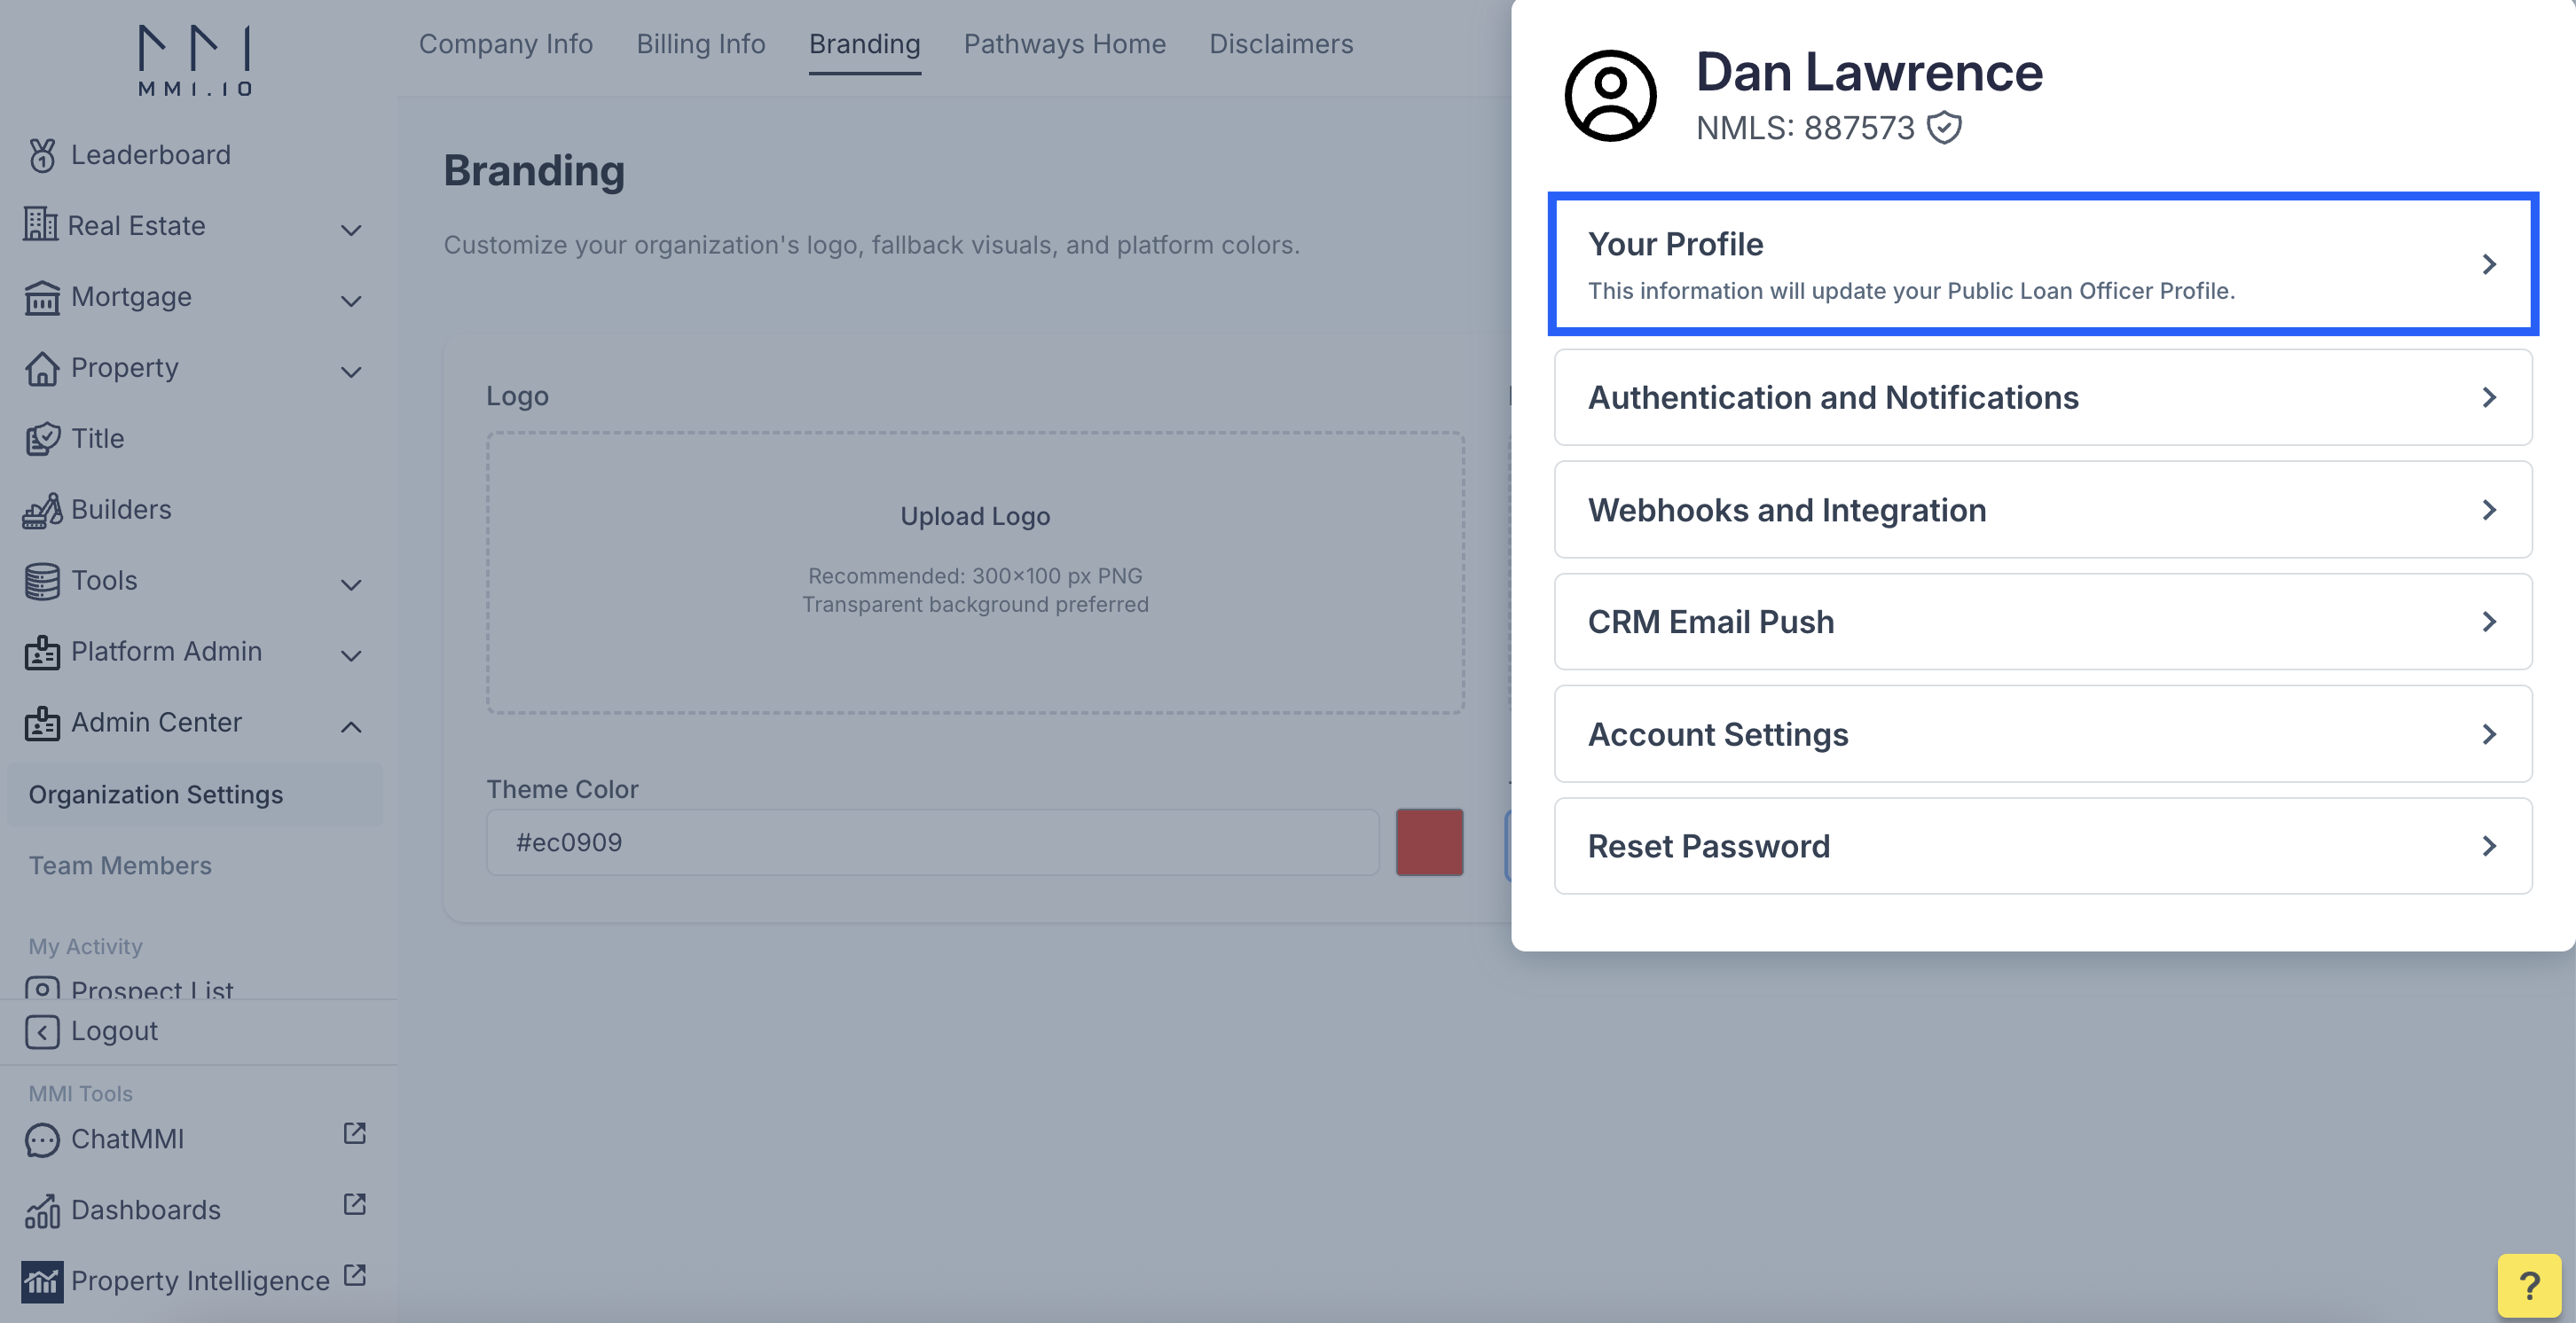Collapse the Admin Center chevron
The width and height of the screenshot is (2576, 1323).
[351, 727]
